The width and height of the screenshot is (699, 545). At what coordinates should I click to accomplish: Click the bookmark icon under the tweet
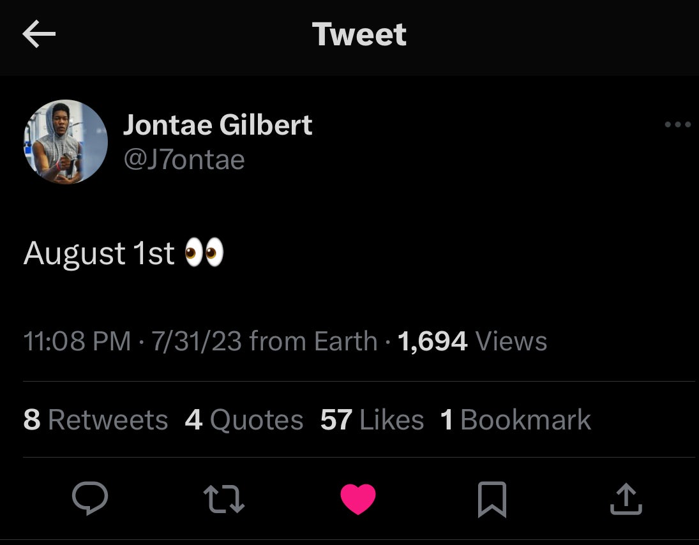[492, 500]
